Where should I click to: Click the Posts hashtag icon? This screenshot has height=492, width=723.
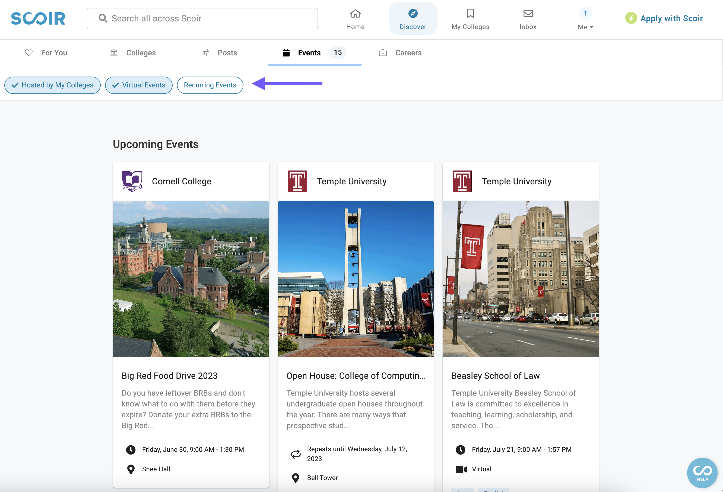click(205, 53)
